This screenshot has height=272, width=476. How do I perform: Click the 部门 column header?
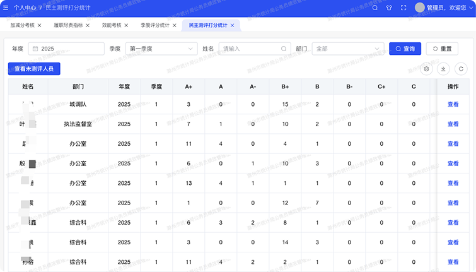coord(78,86)
